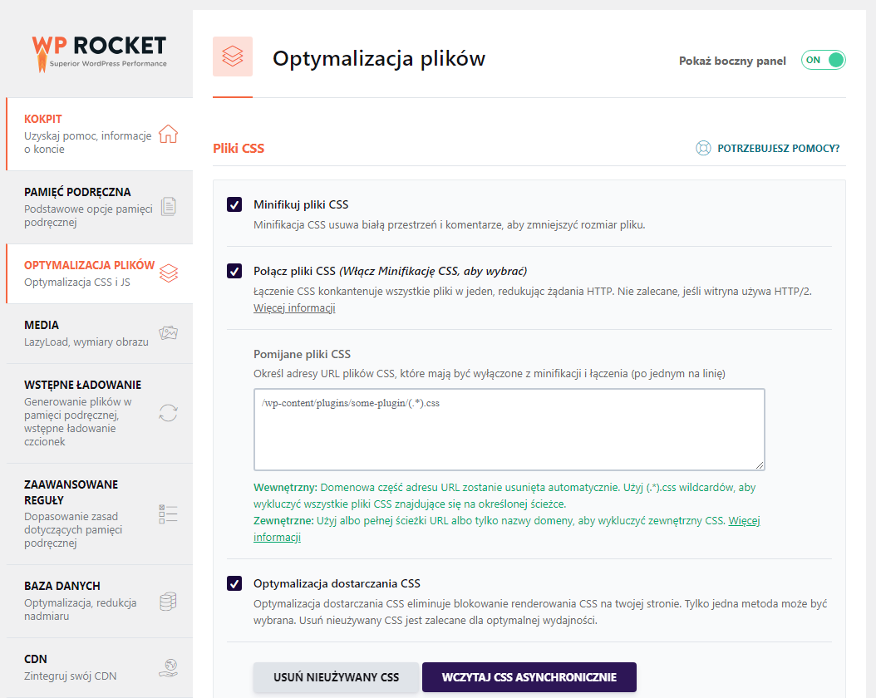The height and width of the screenshot is (698, 876).
Task: Select Wczytaj CSS asynchronicznie button
Action: pyautogui.click(x=529, y=677)
